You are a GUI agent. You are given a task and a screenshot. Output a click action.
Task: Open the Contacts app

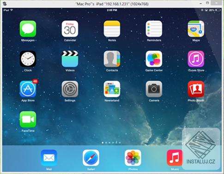tap(112, 59)
